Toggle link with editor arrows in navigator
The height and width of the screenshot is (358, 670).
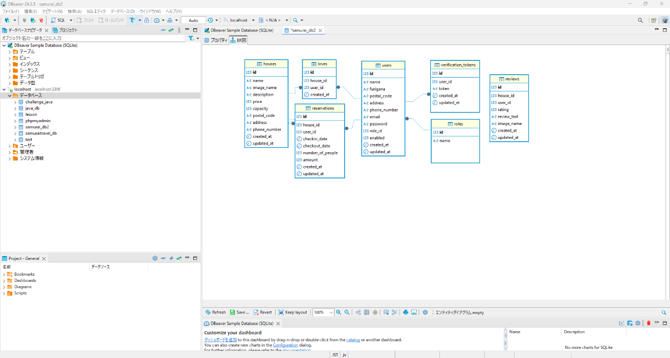click(171, 30)
